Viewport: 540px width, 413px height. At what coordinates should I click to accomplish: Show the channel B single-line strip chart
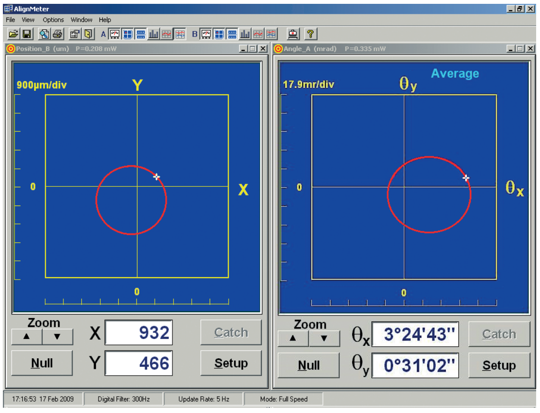258,34
